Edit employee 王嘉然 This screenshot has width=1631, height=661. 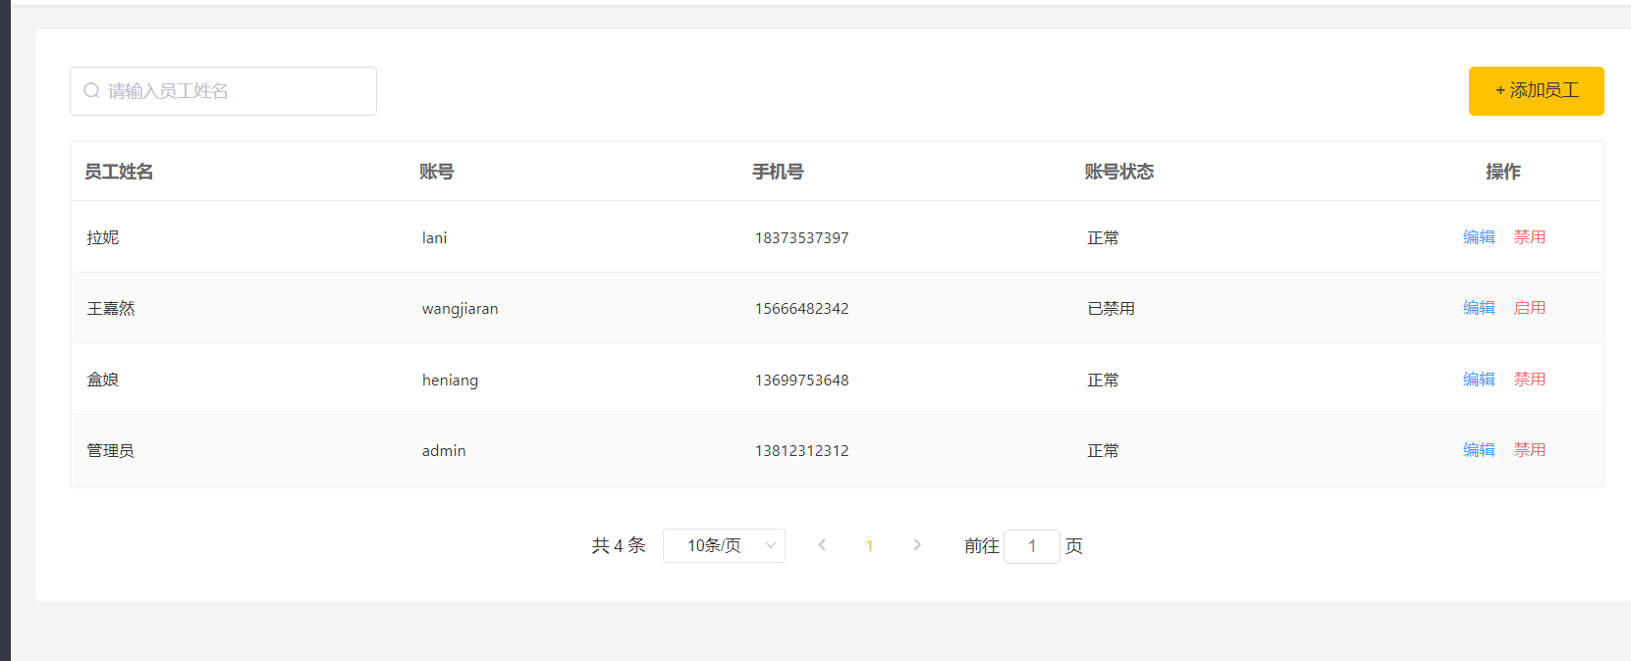click(x=1479, y=308)
